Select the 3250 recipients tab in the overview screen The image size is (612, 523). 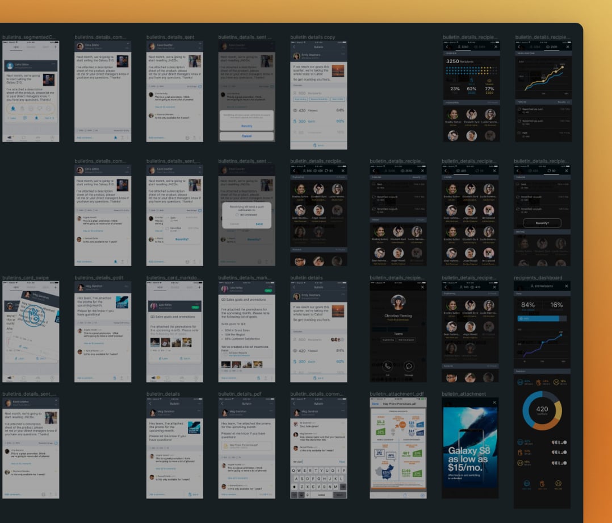coord(464,46)
